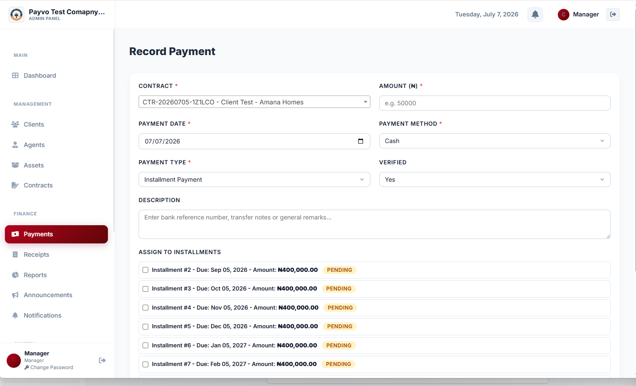Go to Dashboard in sidebar
The height and width of the screenshot is (386, 636).
click(56, 76)
